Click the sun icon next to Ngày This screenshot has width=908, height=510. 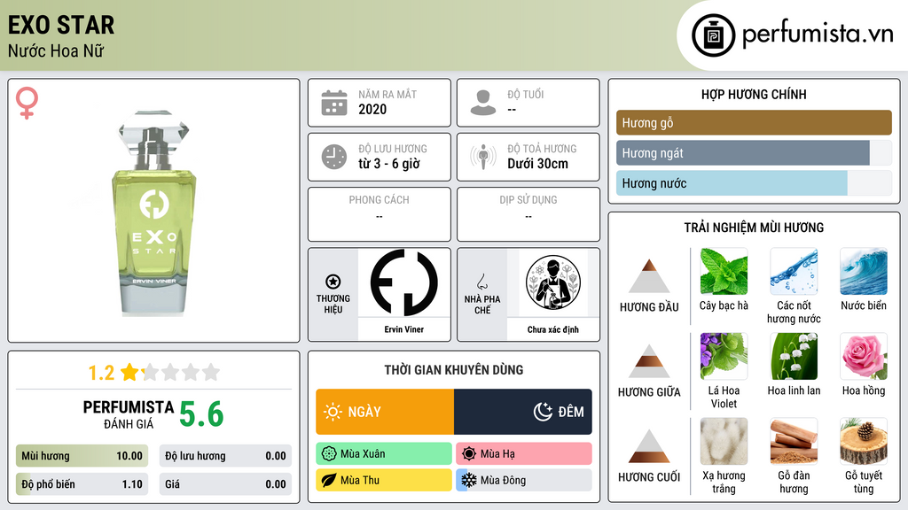click(333, 412)
